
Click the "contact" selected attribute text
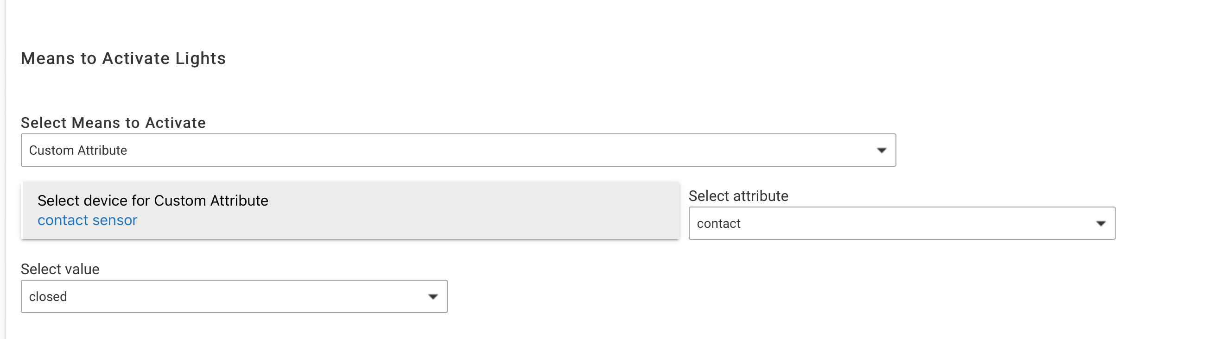(x=718, y=224)
